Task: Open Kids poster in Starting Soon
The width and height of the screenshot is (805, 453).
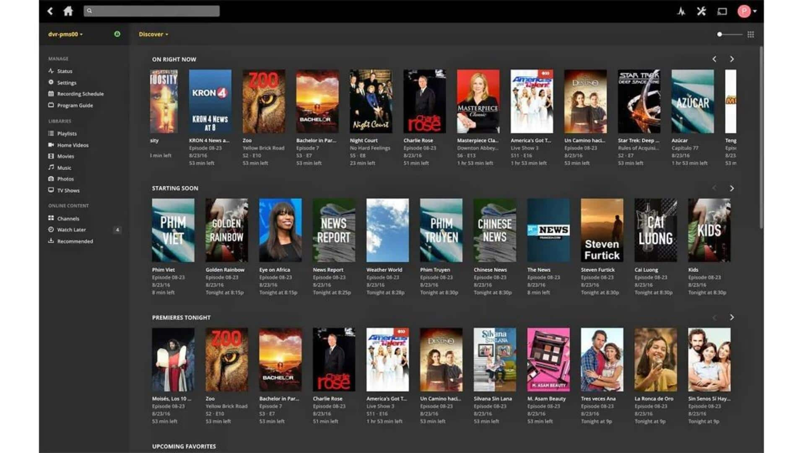Action: (x=709, y=230)
